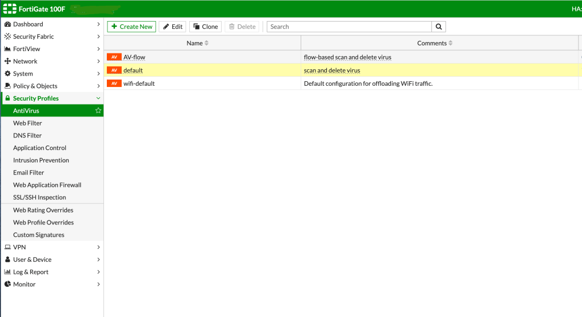Collapse the Security Profiles section chevron
The width and height of the screenshot is (582, 317).
point(98,98)
